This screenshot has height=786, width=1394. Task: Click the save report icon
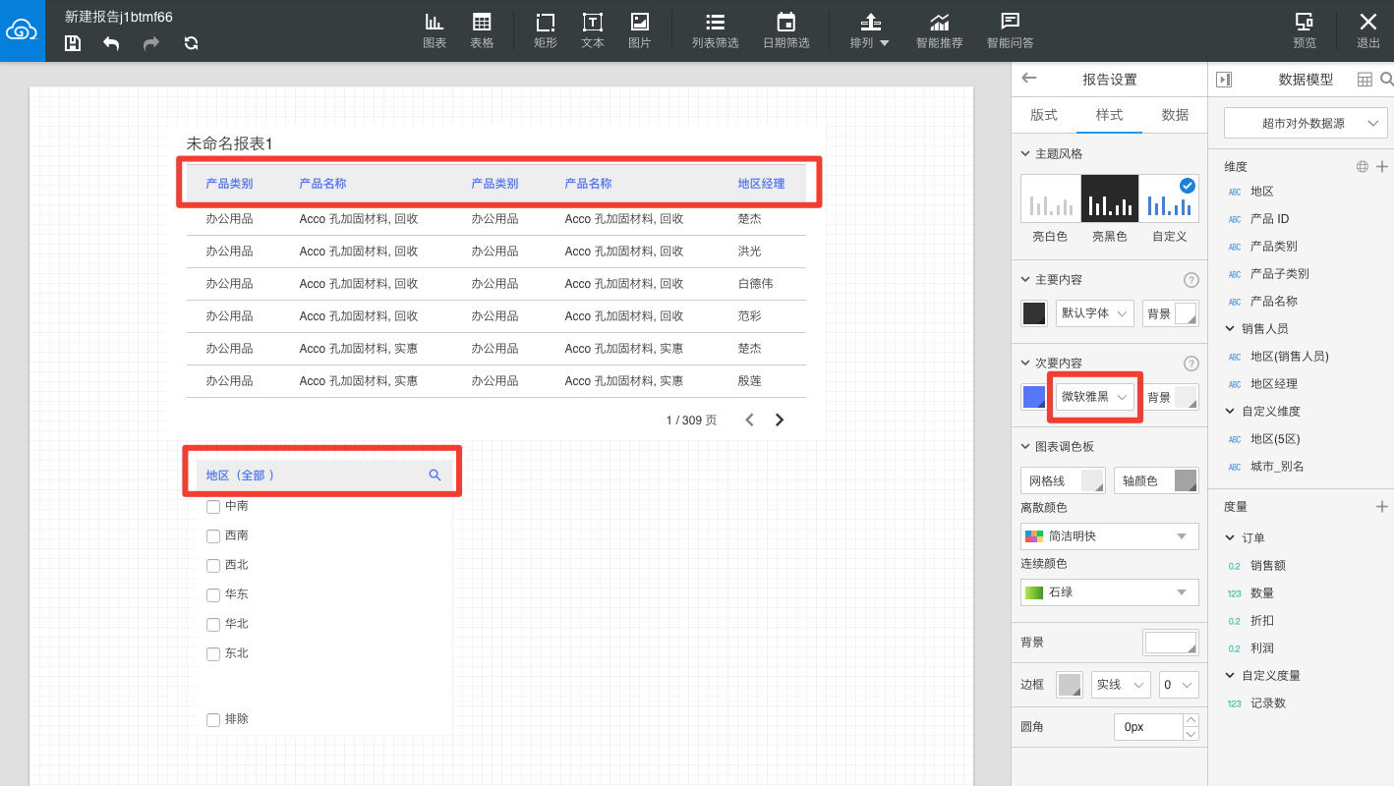(x=73, y=43)
